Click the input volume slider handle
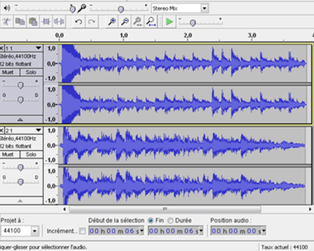314x251 pixels. pos(121,9)
